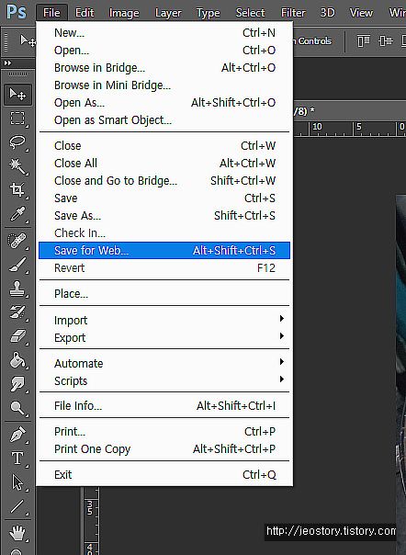Screen dimensions: 406x555
Task: Select the Line tool
Action: point(17,506)
